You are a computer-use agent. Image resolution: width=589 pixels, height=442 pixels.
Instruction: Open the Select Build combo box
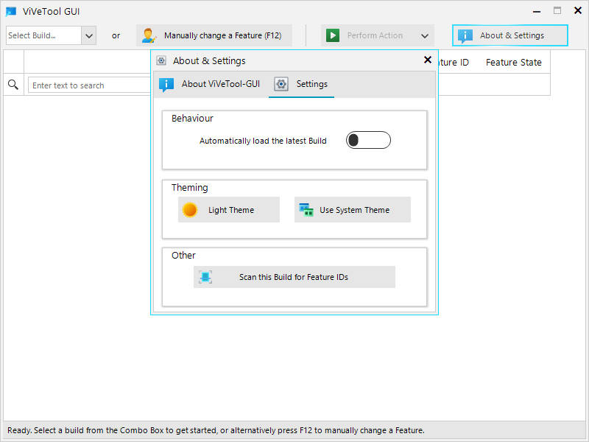tap(88, 35)
